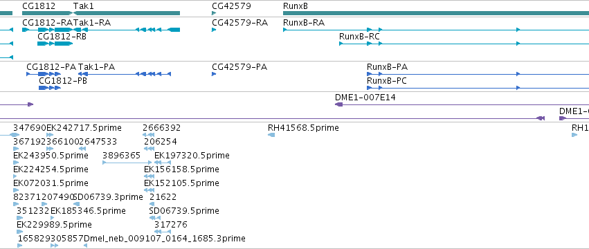Image resolution: width=589 pixels, height=249 pixels.
Task: Click the EK229989.5prime EST label
Action: [x=54, y=225]
